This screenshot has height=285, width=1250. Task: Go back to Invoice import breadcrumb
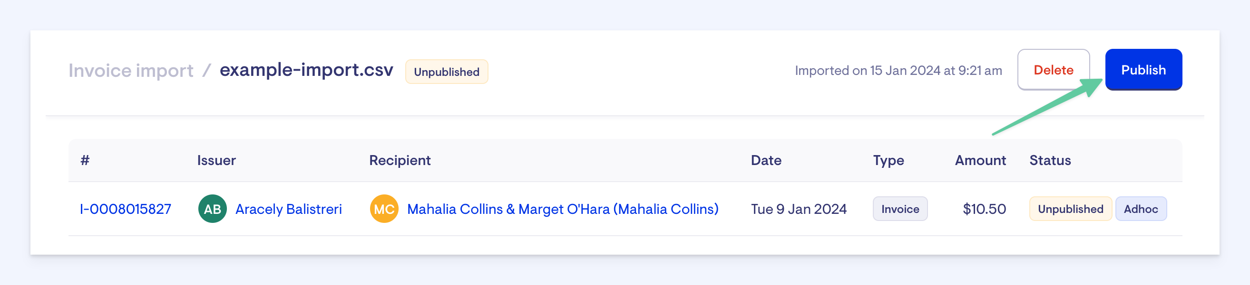pos(130,71)
